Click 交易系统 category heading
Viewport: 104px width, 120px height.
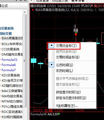pyautogui.click(x=7, y=28)
